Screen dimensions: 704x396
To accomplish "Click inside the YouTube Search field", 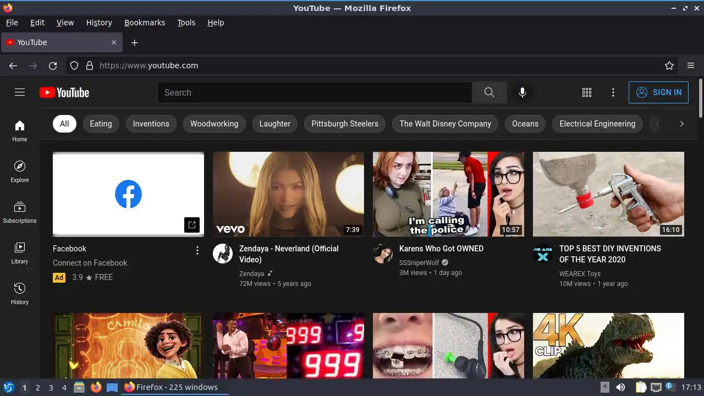I will pyautogui.click(x=315, y=92).
